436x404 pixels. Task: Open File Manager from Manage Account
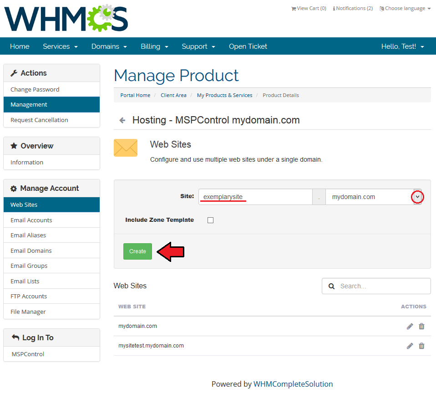point(28,312)
